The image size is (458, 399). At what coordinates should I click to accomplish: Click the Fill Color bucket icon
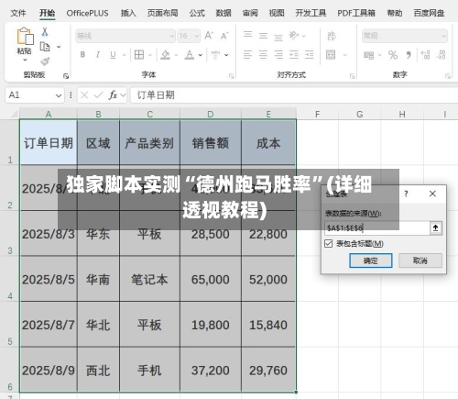pos(165,55)
